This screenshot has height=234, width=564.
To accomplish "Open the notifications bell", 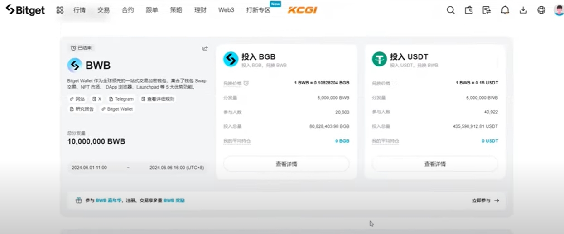I will pos(505,10).
